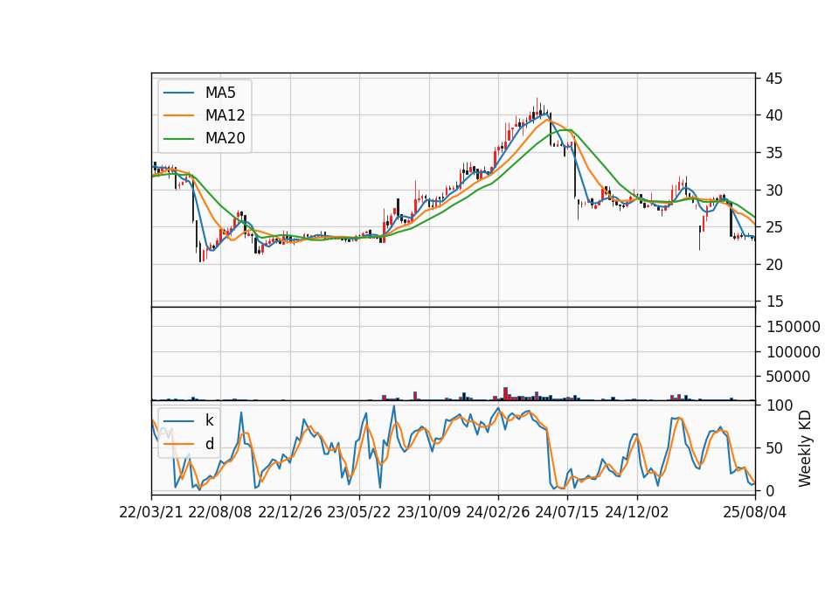Click price axis value 45
839x603 pixels.
[773, 79]
